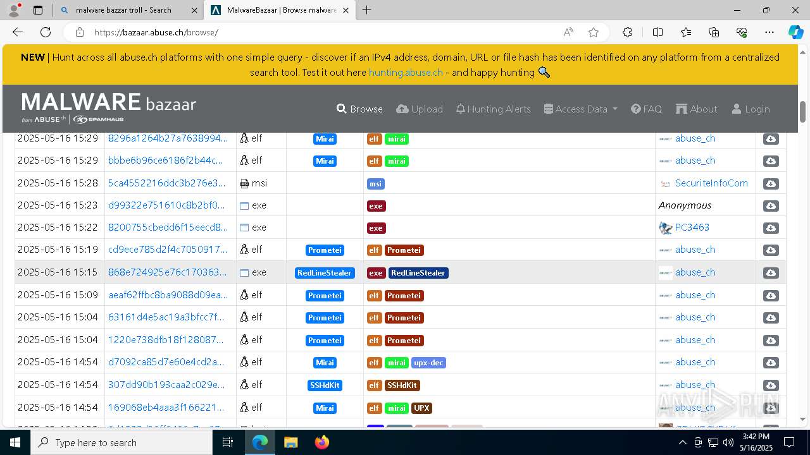
Task: Click the upx-dec tag
Action: [x=428, y=363]
